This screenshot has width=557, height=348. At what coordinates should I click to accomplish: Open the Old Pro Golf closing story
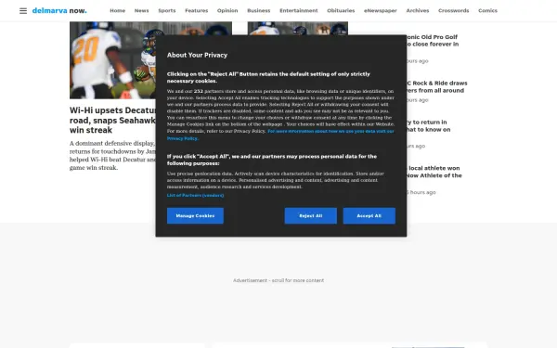point(433,41)
